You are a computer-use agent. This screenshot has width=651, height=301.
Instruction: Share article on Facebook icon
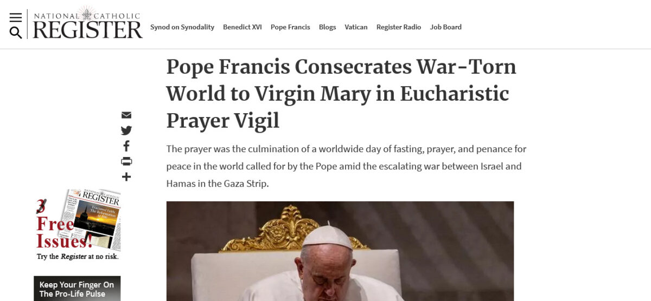(x=126, y=146)
